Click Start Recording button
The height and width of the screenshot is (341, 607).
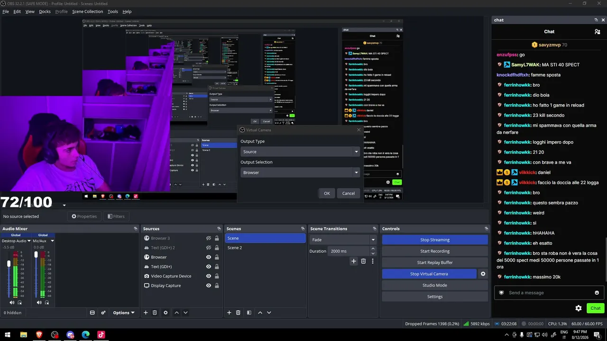(435, 251)
